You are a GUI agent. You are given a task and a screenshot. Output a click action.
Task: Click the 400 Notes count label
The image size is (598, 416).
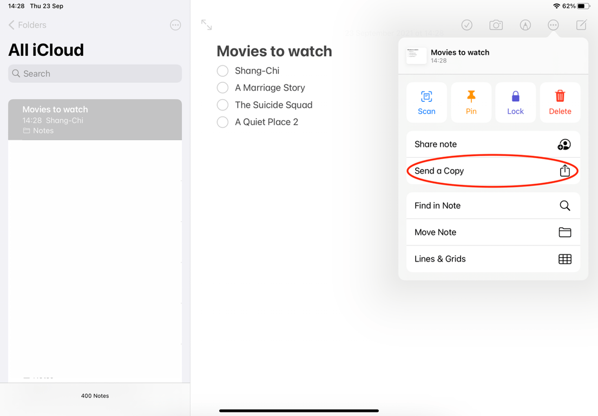pyautogui.click(x=95, y=396)
